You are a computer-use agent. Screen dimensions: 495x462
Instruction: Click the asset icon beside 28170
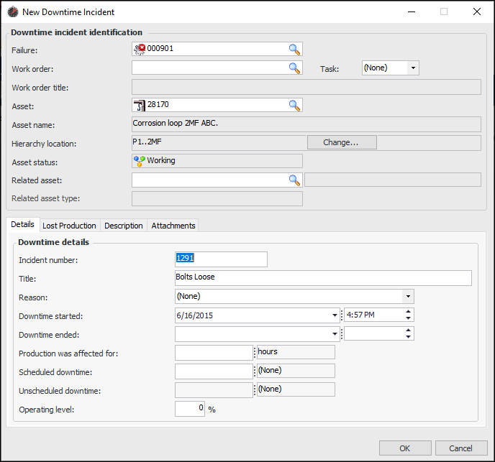coord(140,105)
